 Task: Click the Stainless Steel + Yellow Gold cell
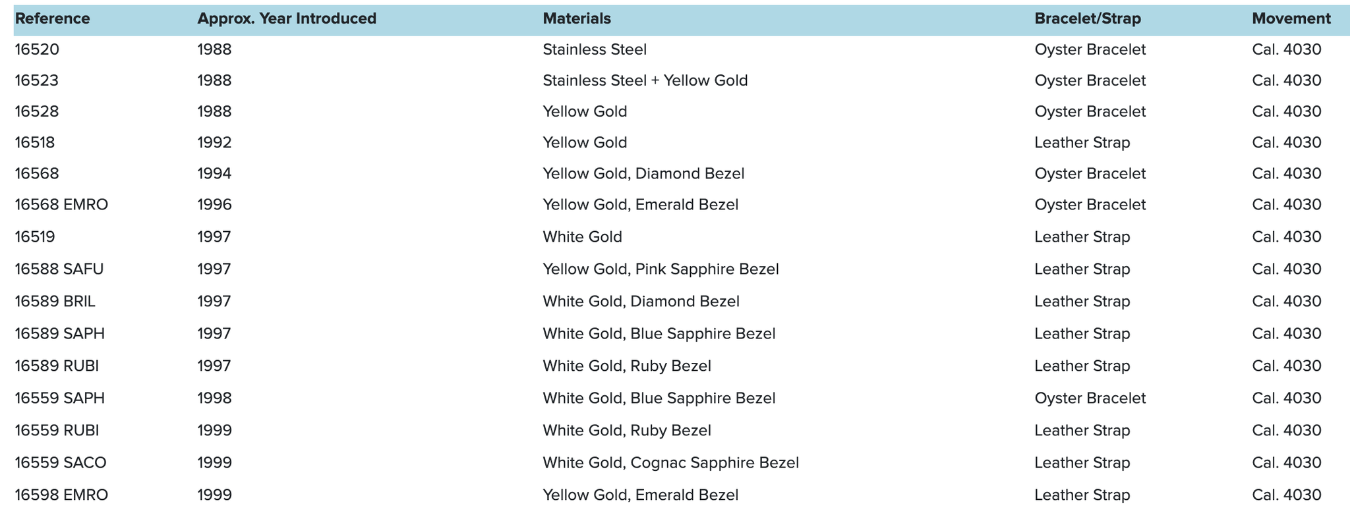(645, 81)
